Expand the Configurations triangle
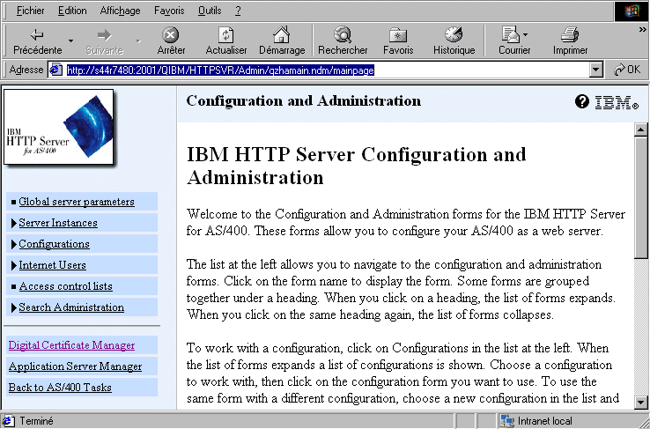Viewport: 650px width, 429px height. (14, 244)
